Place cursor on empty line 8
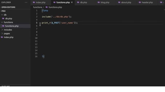The image size is (165, 92). click(x=102, y=32)
